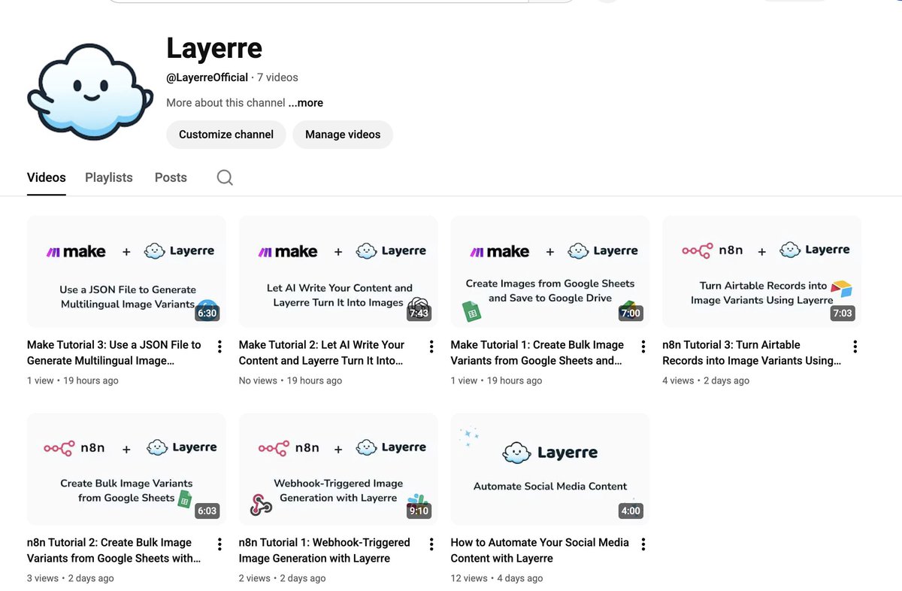The image size is (902, 591).
Task: Open options menu for n8n Tutorial 1
Action: 431,544
